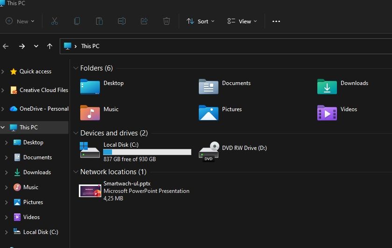Expand Videos node in sidebar tree

pyautogui.click(x=6, y=217)
